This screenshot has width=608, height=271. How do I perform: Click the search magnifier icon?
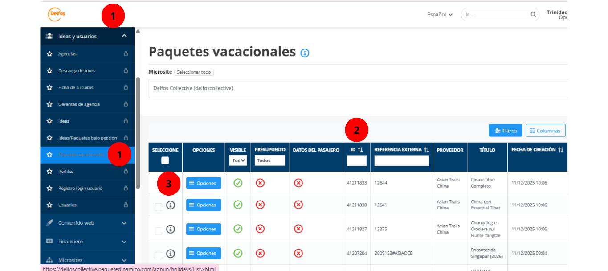click(x=533, y=15)
